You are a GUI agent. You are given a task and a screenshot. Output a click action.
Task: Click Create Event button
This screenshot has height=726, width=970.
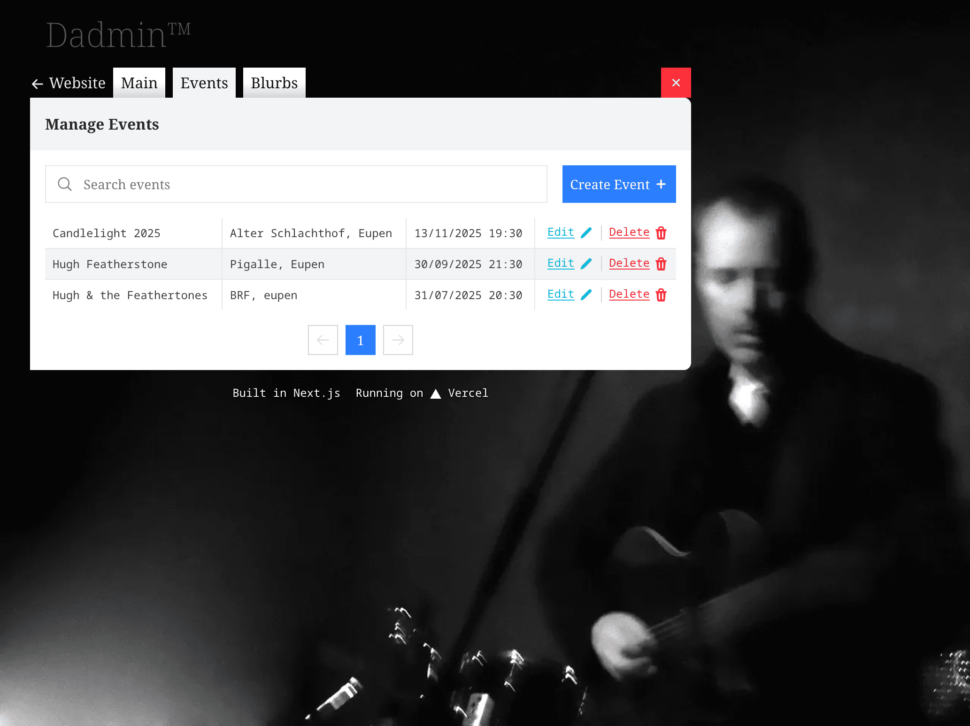tap(619, 184)
